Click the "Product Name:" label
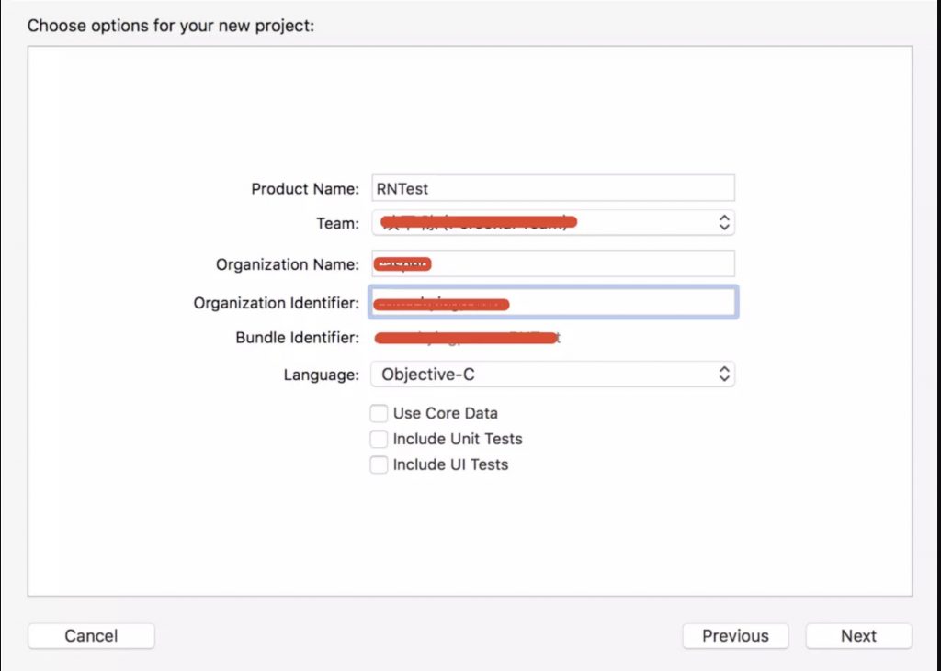Viewport: 941px width, 671px height. click(x=305, y=189)
